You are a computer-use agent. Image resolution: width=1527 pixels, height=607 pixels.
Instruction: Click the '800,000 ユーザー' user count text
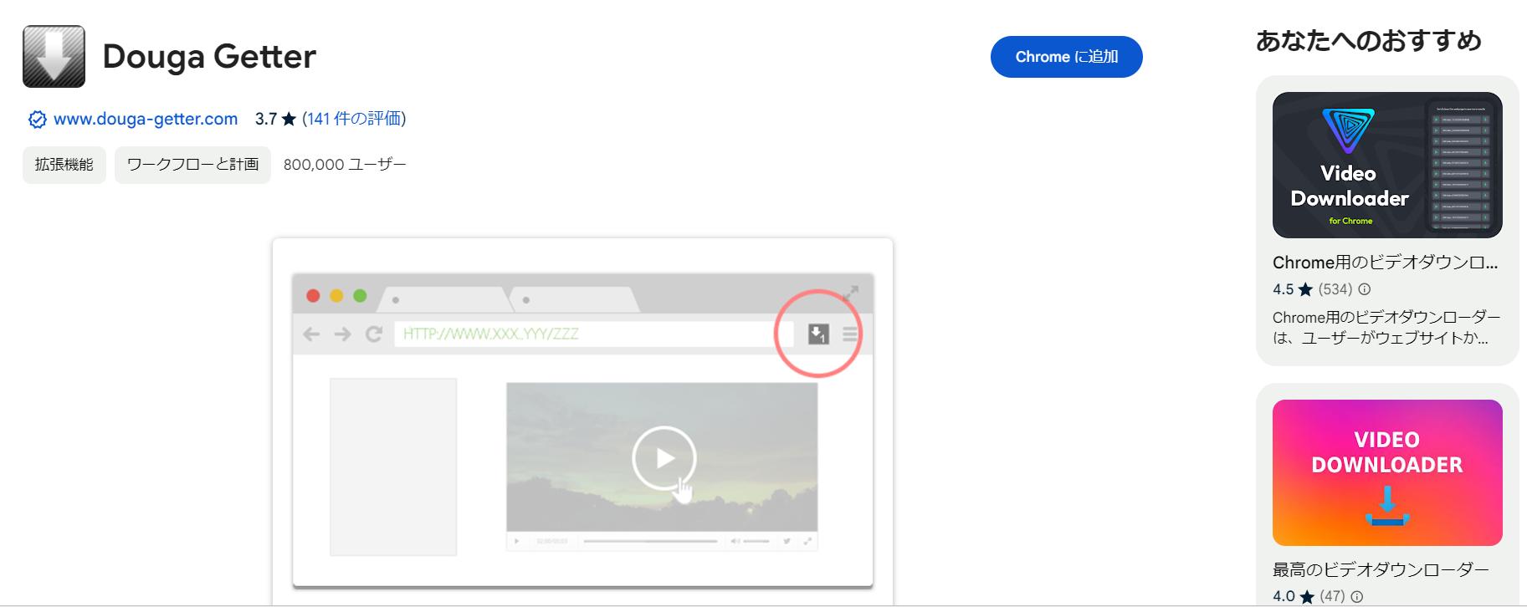coord(345,165)
